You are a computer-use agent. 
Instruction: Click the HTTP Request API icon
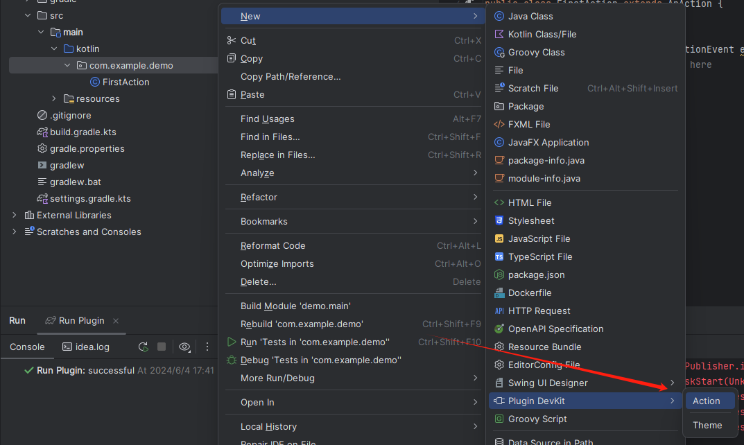(x=499, y=311)
